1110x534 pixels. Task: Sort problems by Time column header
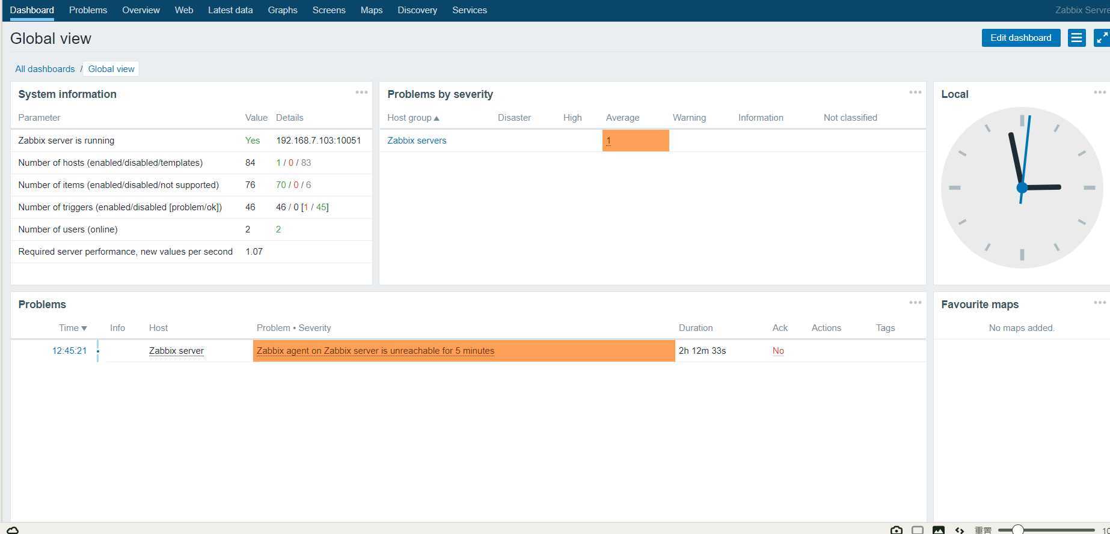click(x=73, y=328)
